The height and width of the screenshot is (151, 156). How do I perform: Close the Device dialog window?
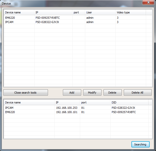pyautogui.click(x=148, y=2)
